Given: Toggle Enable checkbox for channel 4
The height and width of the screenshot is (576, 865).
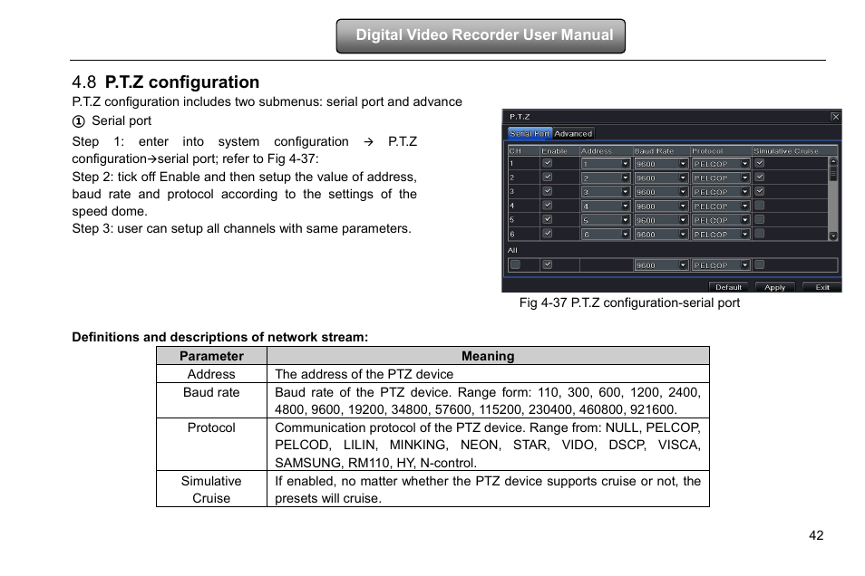Looking at the screenshot, I should coord(548,205).
